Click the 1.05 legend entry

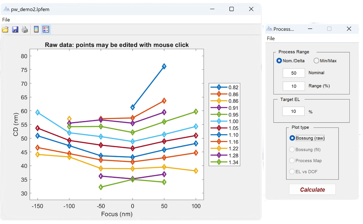tap(224, 128)
